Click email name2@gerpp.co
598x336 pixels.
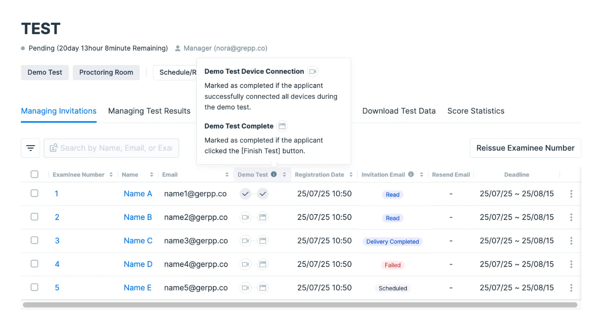(x=196, y=217)
